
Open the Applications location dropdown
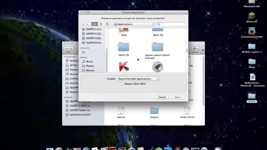tap(134, 24)
